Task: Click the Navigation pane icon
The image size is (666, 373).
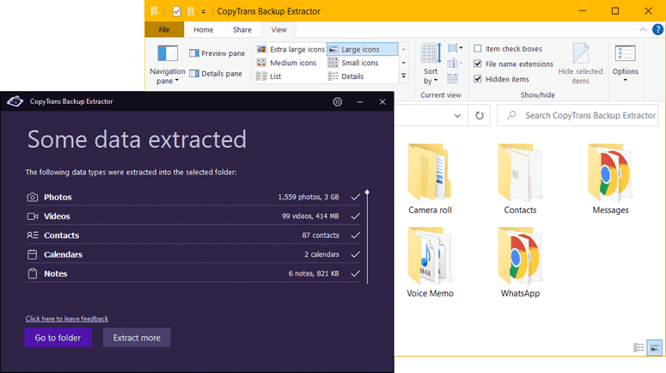Action: 168,53
